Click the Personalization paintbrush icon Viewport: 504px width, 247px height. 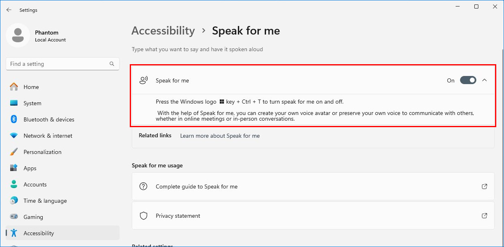tap(14, 152)
